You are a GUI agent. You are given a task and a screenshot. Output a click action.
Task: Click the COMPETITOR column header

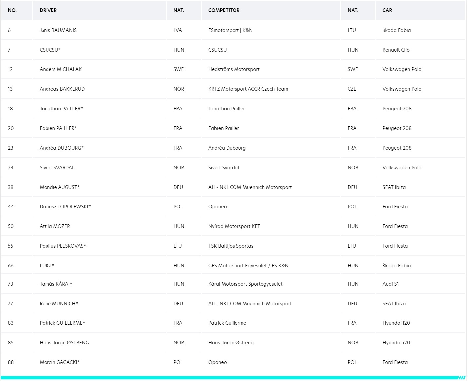(224, 10)
